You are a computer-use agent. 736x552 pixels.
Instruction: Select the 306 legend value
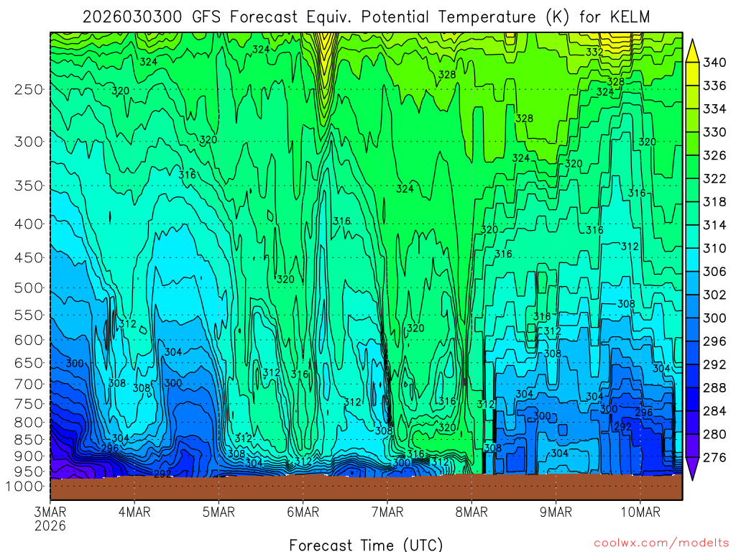click(x=714, y=272)
